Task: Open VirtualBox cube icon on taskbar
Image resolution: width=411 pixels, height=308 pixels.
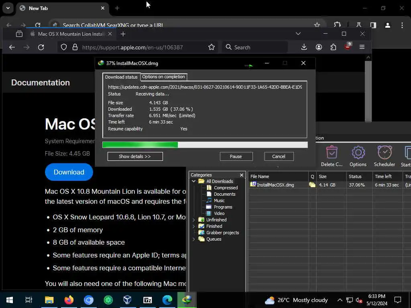Action: click(128, 300)
